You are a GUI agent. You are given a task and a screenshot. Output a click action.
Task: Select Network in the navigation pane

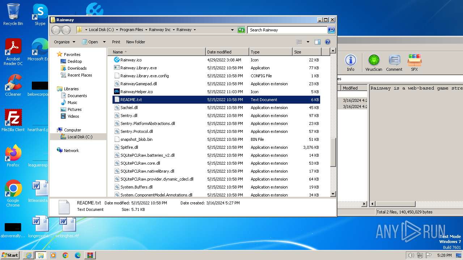pos(71,151)
